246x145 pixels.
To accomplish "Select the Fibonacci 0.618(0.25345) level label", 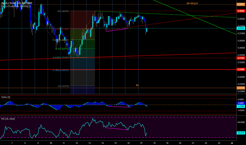I will coord(61,57).
